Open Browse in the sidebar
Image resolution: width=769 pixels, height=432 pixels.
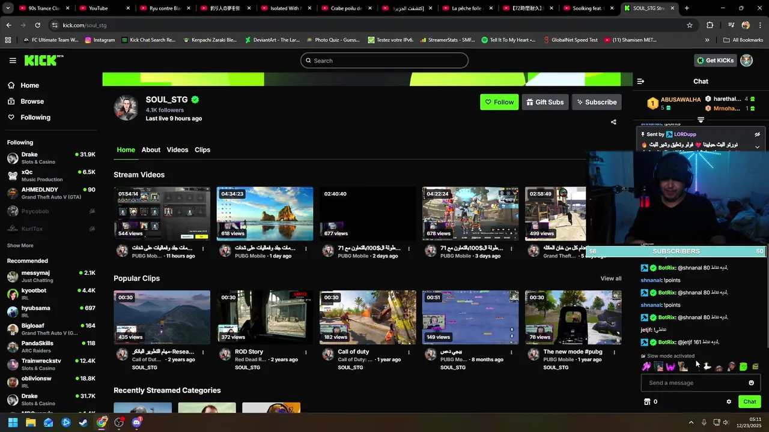(x=25, y=101)
